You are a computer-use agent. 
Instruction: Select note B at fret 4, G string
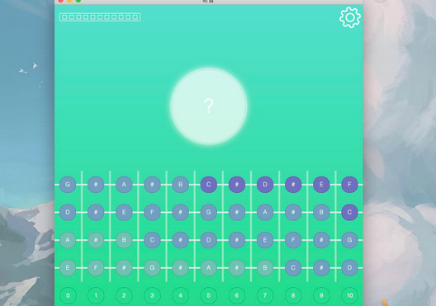(181, 185)
